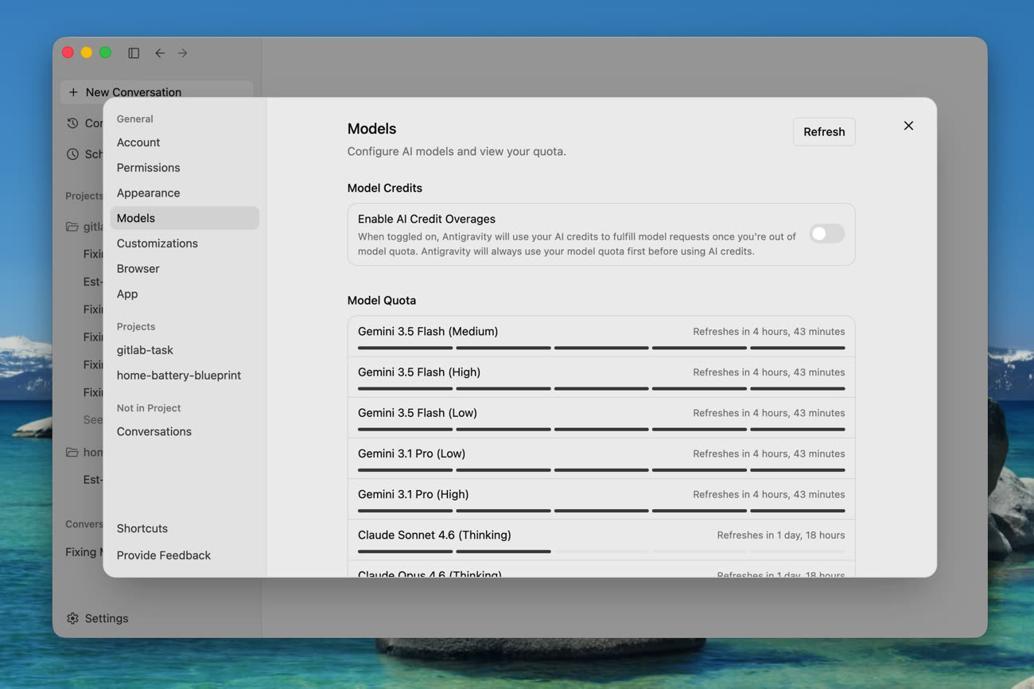Click the Gemini 3.1 Pro (High) model name
The height and width of the screenshot is (689, 1034).
[414, 494]
